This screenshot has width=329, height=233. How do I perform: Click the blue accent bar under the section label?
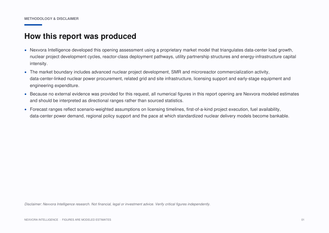33,25
